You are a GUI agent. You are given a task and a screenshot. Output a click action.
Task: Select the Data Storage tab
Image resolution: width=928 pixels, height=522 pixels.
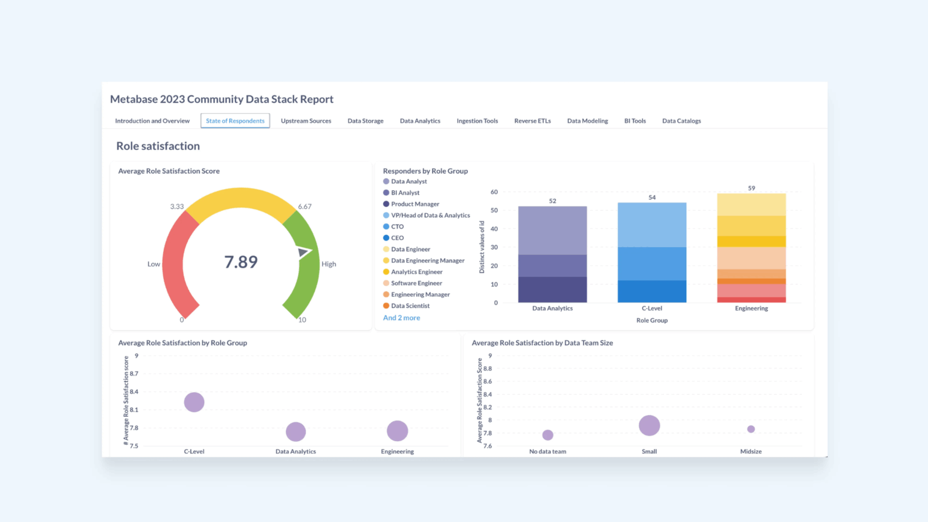tap(366, 121)
